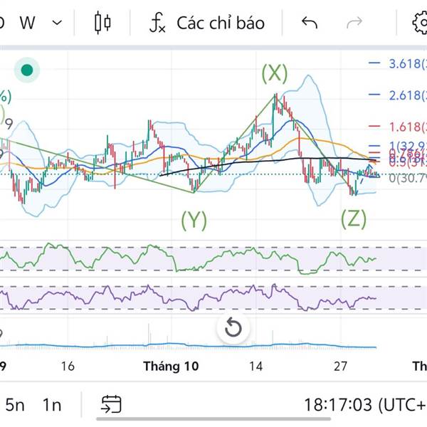Open chart settings gear icon

(420, 23)
